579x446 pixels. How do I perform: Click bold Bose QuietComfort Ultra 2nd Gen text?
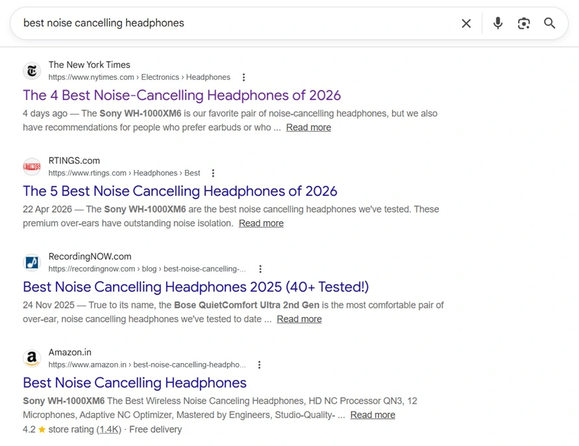point(247,305)
